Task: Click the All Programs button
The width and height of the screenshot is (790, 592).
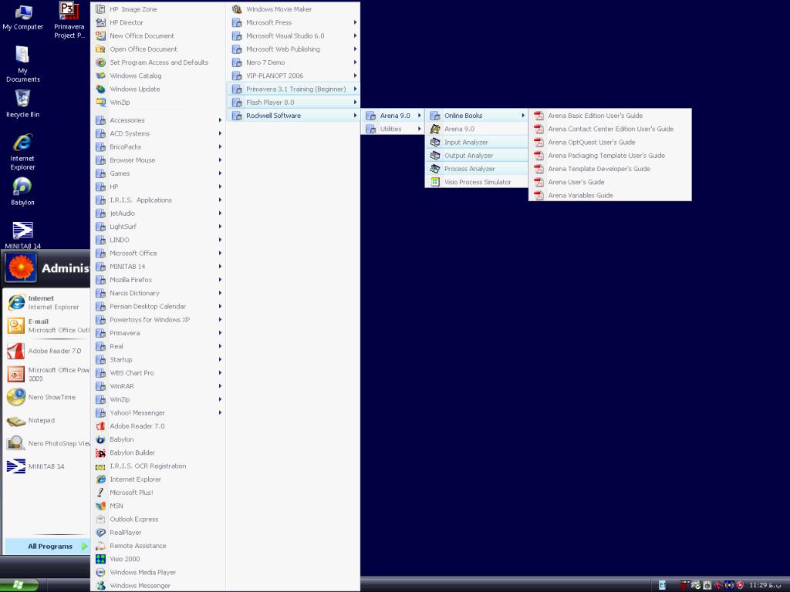Action: (47, 547)
